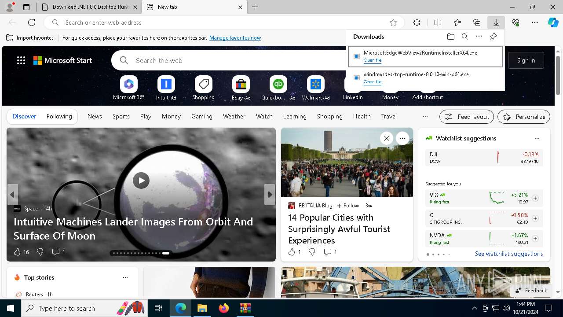The image size is (563, 317).
Task: Add this page to favorites star
Action: 393,22
